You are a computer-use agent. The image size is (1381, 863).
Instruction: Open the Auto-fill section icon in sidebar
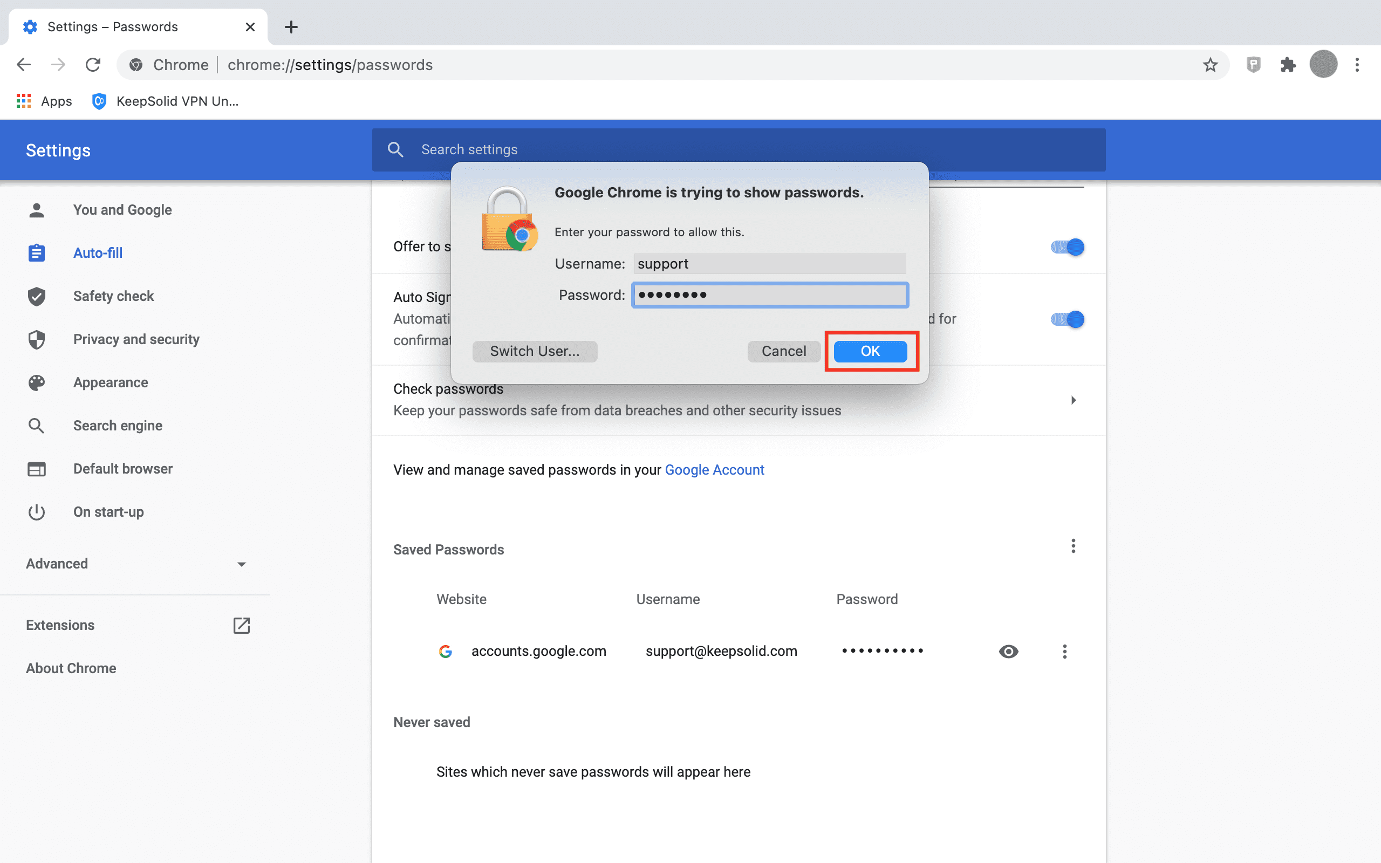pyautogui.click(x=37, y=252)
